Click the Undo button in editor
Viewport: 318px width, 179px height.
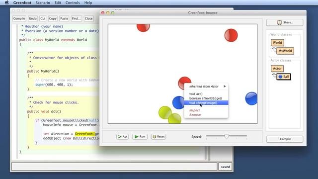[33, 18]
